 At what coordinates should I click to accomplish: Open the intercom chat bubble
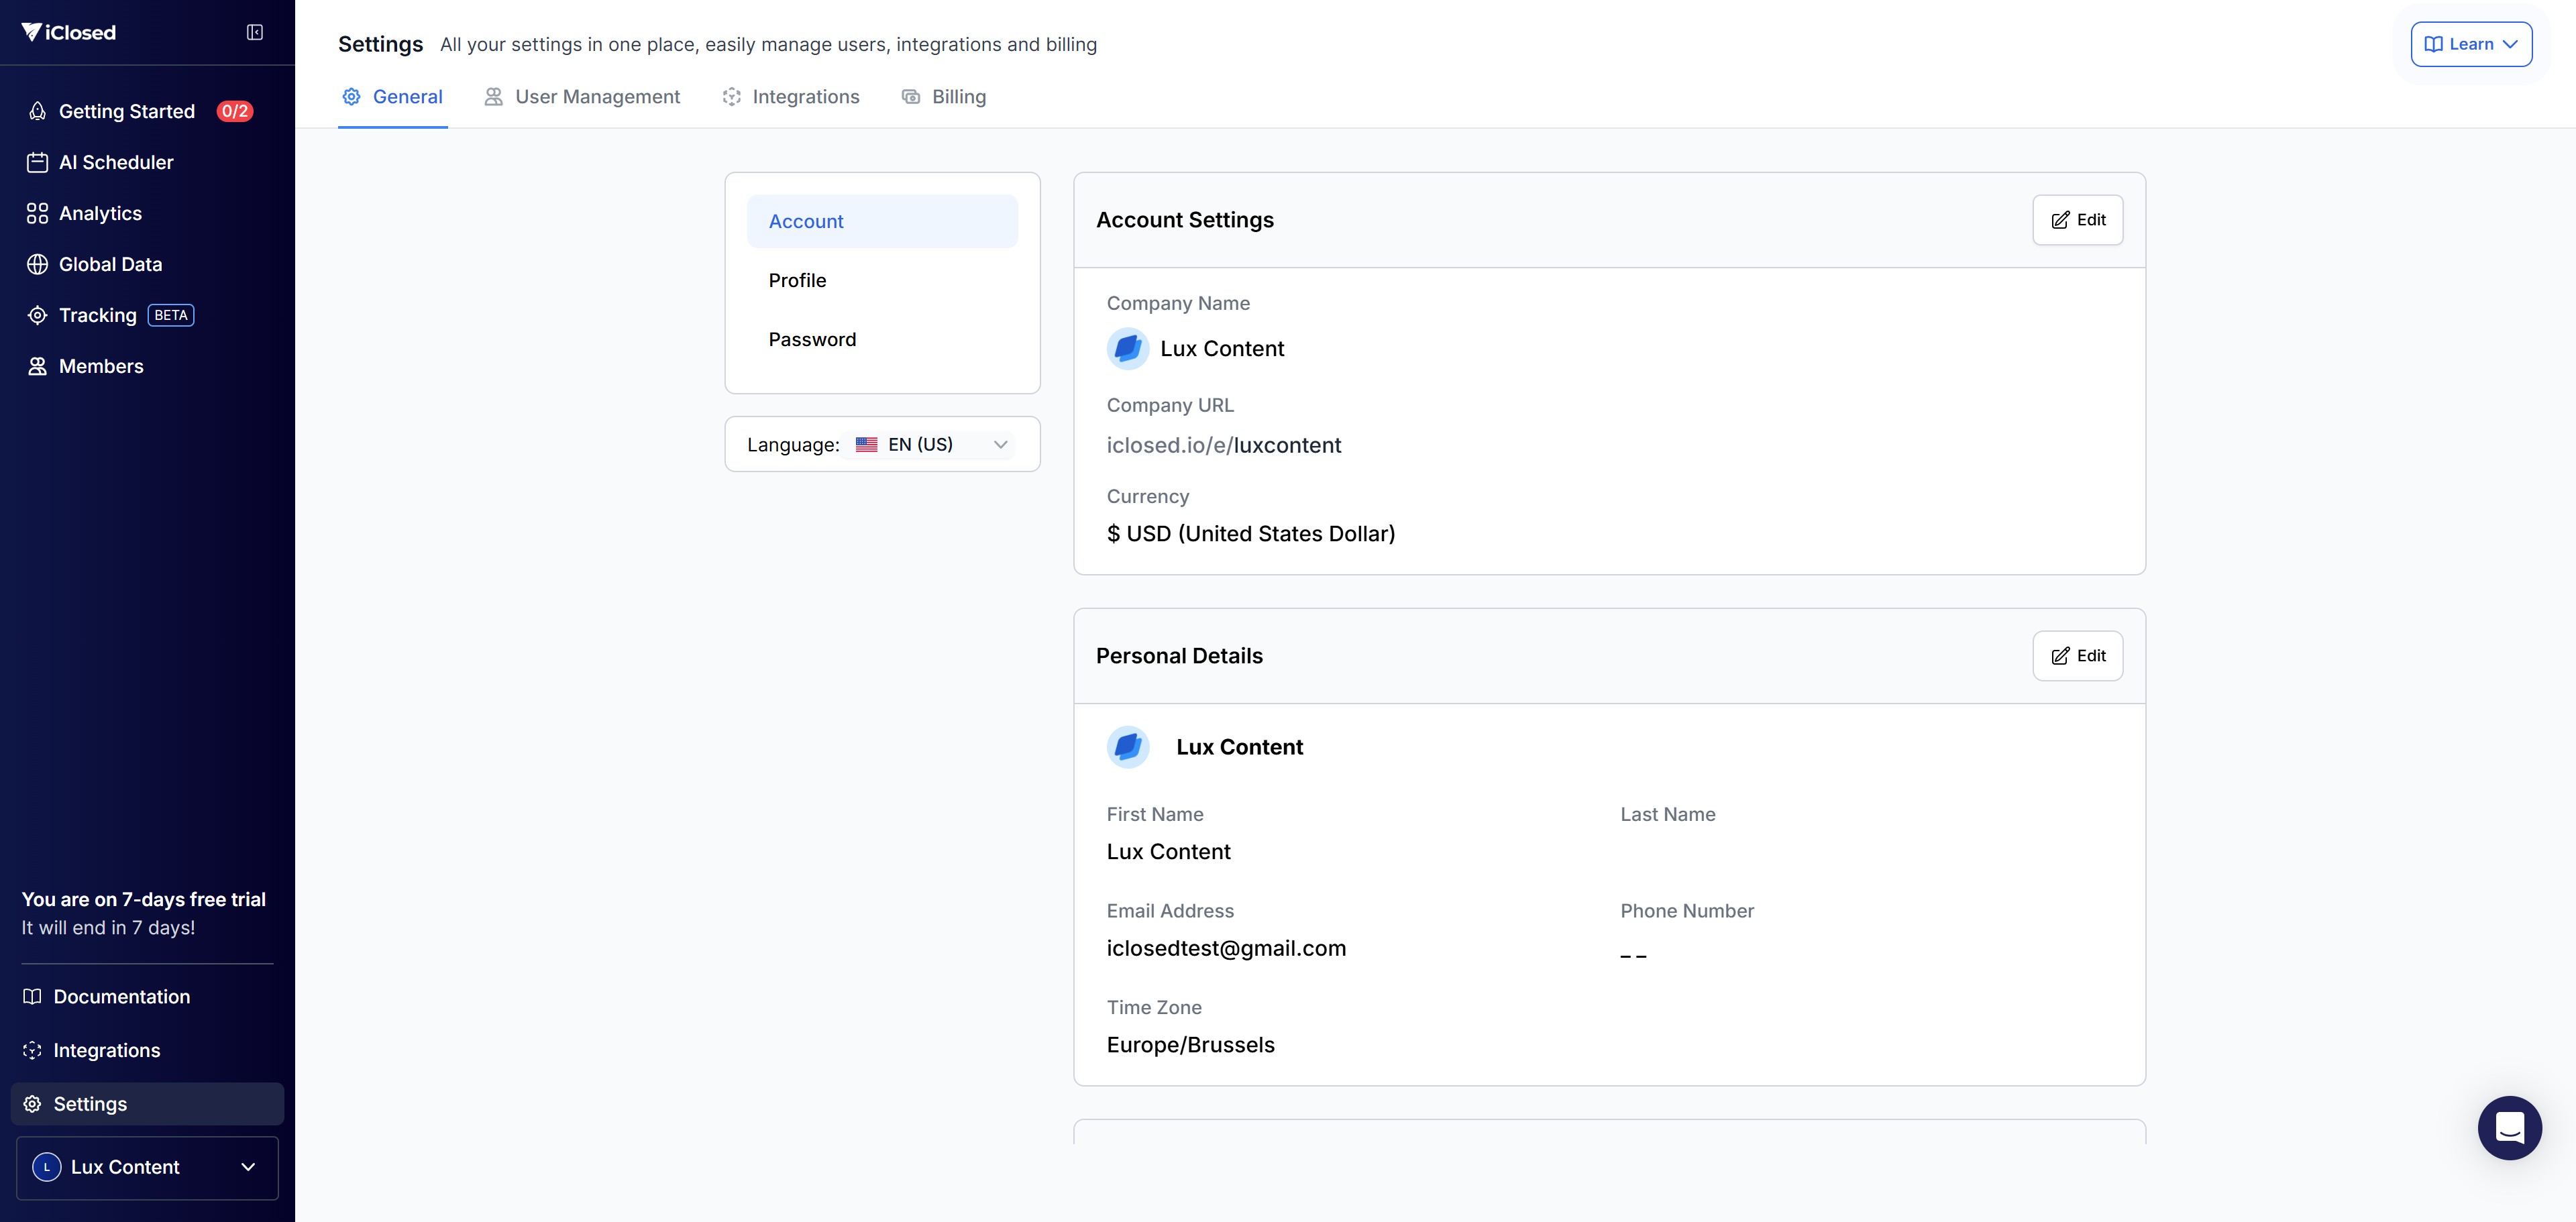click(2509, 1127)
